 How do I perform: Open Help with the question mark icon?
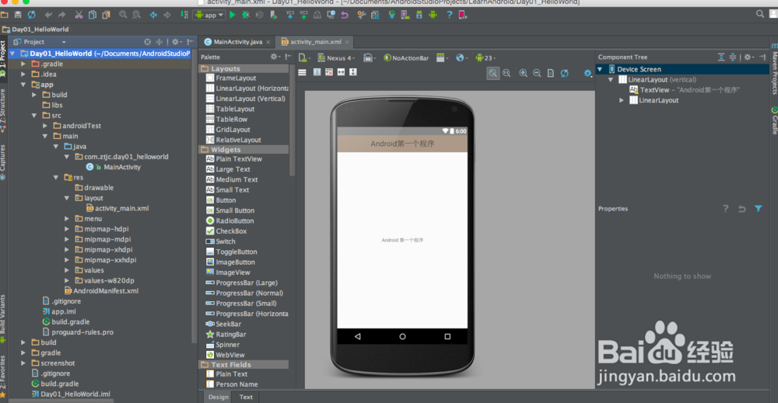(x=450, y=15)
